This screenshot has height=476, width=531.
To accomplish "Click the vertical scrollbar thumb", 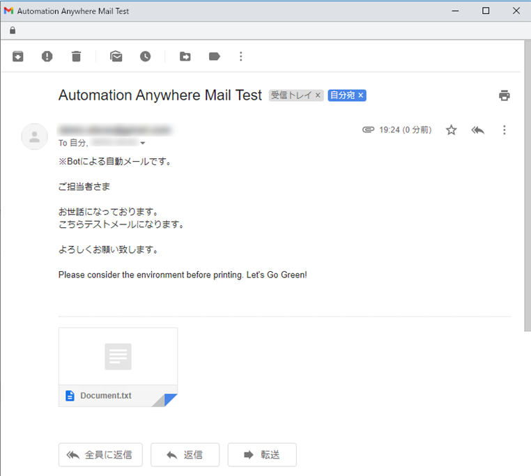I will [528, 185].
